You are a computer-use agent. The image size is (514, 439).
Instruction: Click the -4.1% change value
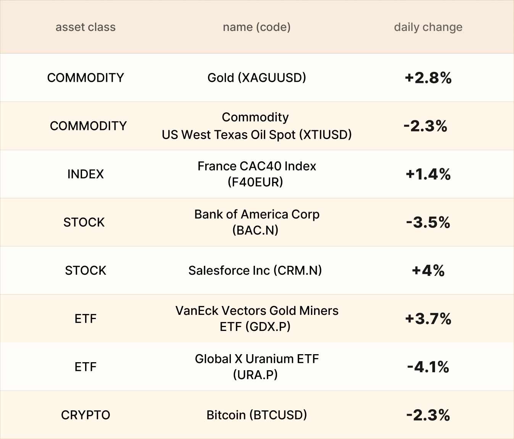click(428, 367)
